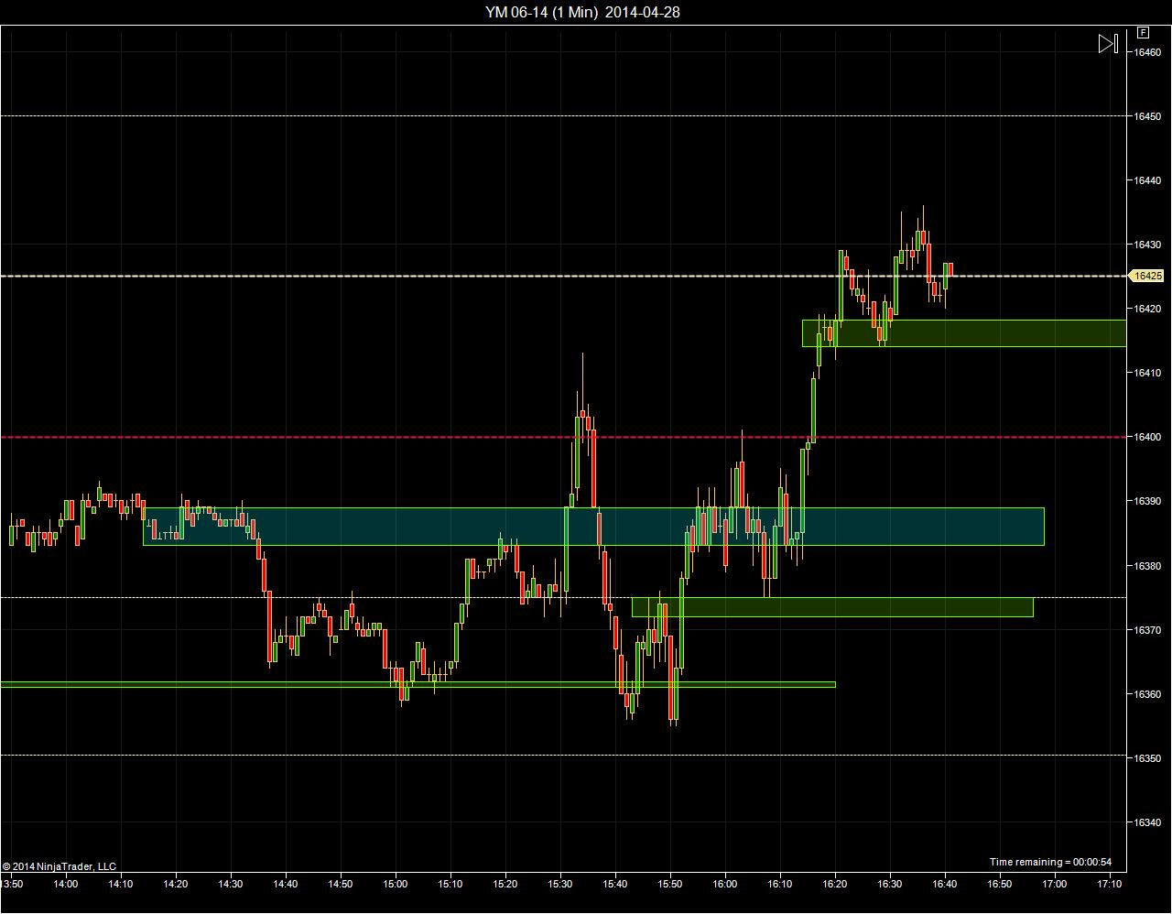The height and width of the screenshot is (914, 1172).
Task: Click the 16400 price axis label
Action: point(1147,437)
